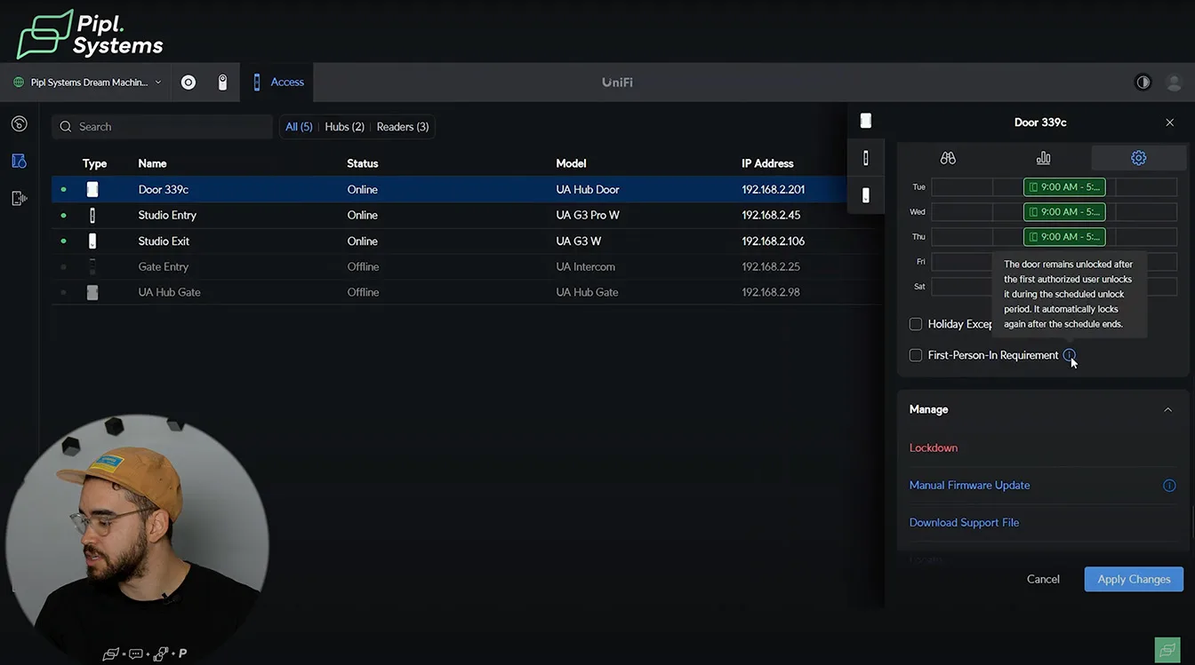This screenshot has width=1195, height=665.
Task: Select the middle reader icon in panel strip
Action: (x=866, y=158)
